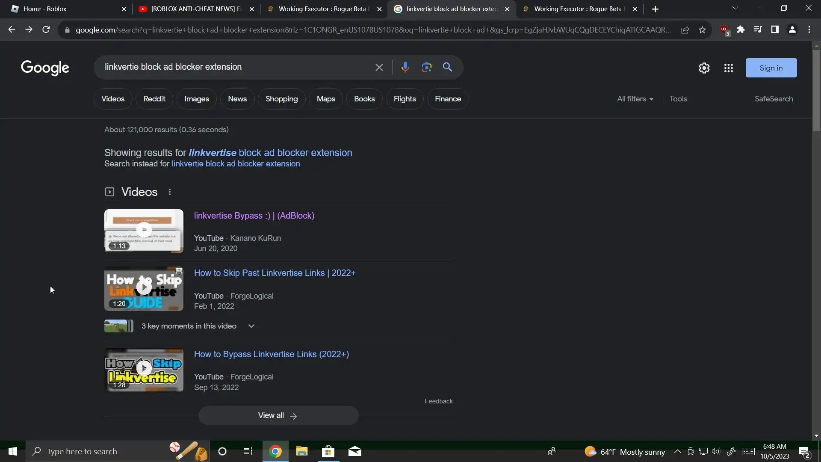Expand 3 key moments in this video
The image size is (821, 462).
pos(251,326)
